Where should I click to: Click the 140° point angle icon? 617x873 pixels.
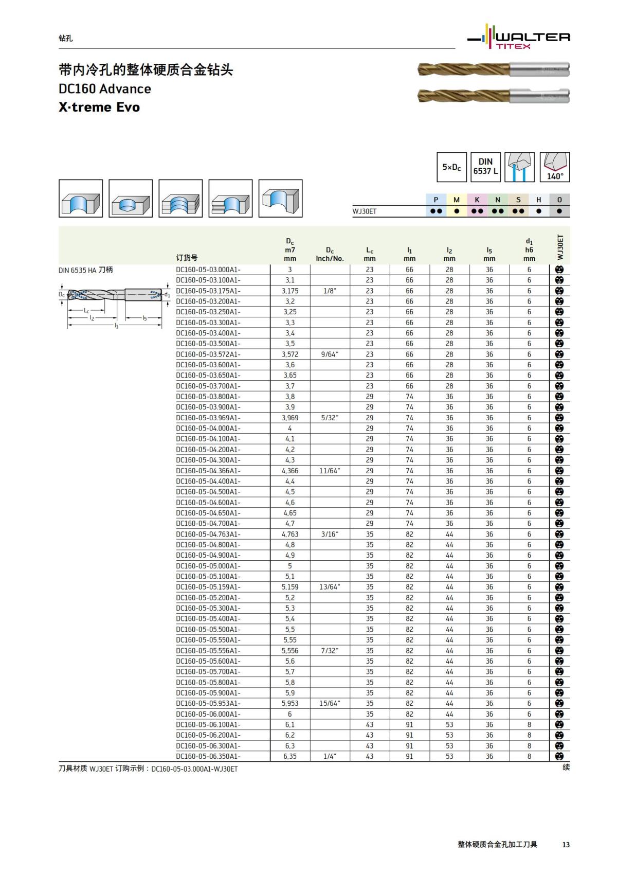pyautogui.click(x=555, y=167)
